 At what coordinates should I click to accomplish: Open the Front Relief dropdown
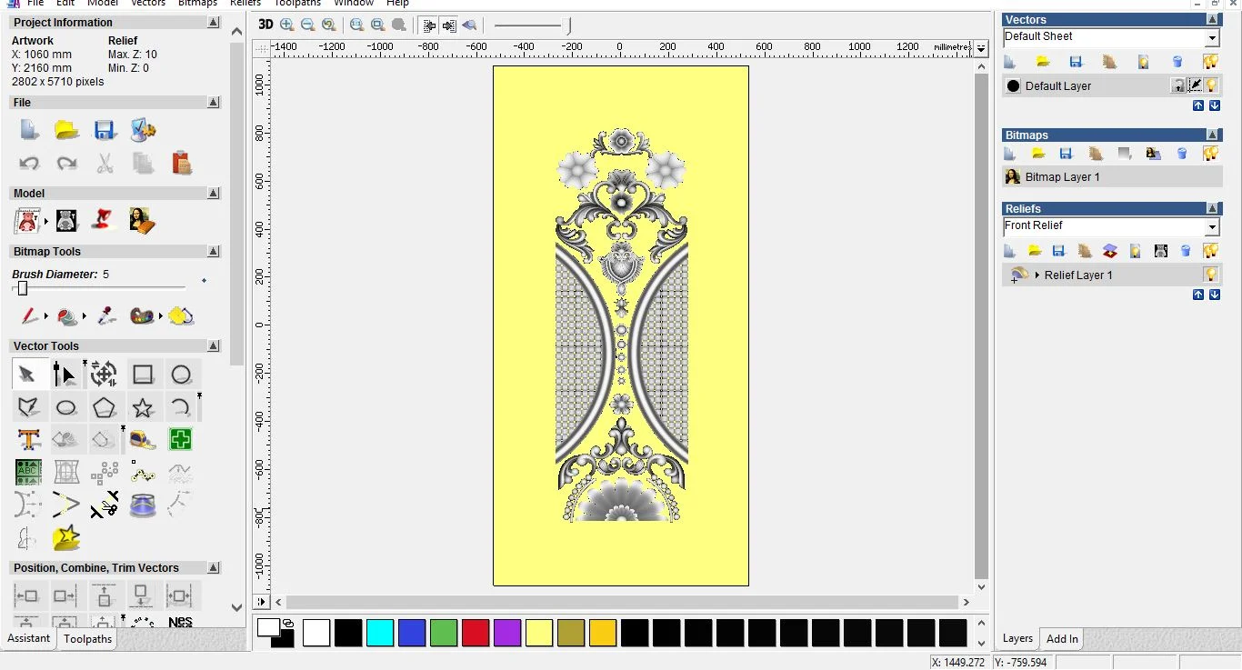click(1212, 227)
